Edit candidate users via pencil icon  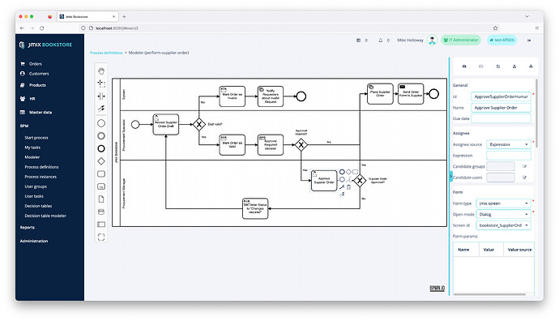click(524, 178)
